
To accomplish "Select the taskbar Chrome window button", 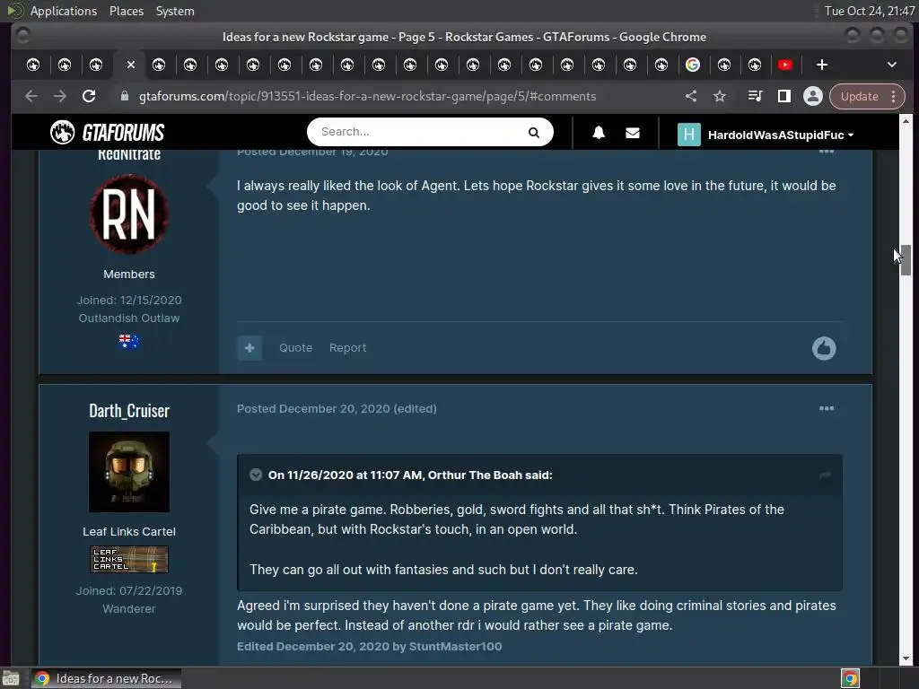I will click(106, 678).
